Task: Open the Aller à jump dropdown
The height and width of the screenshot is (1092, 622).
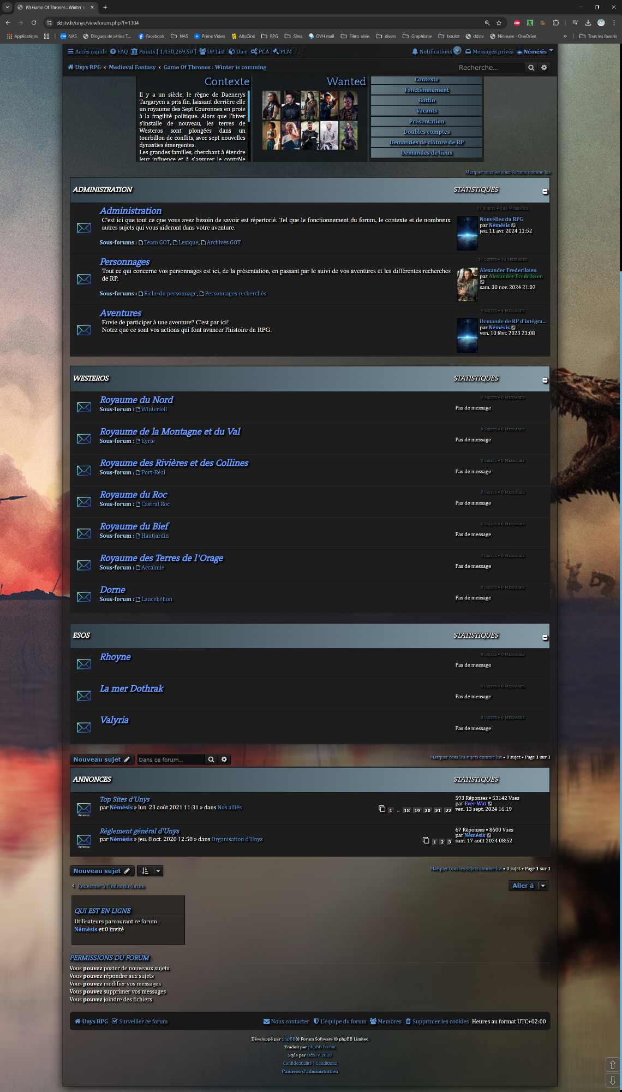Action: (528, 886)
